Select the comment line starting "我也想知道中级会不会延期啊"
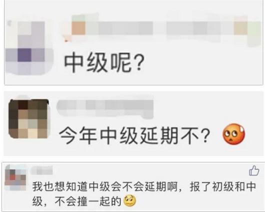Screen dimensions: 265x212 point(144,187)
